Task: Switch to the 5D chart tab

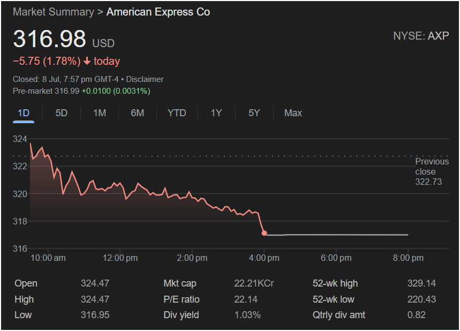Action: coord(61,113)
